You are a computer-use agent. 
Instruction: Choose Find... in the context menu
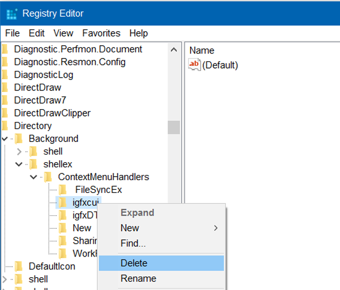(161, 243)
